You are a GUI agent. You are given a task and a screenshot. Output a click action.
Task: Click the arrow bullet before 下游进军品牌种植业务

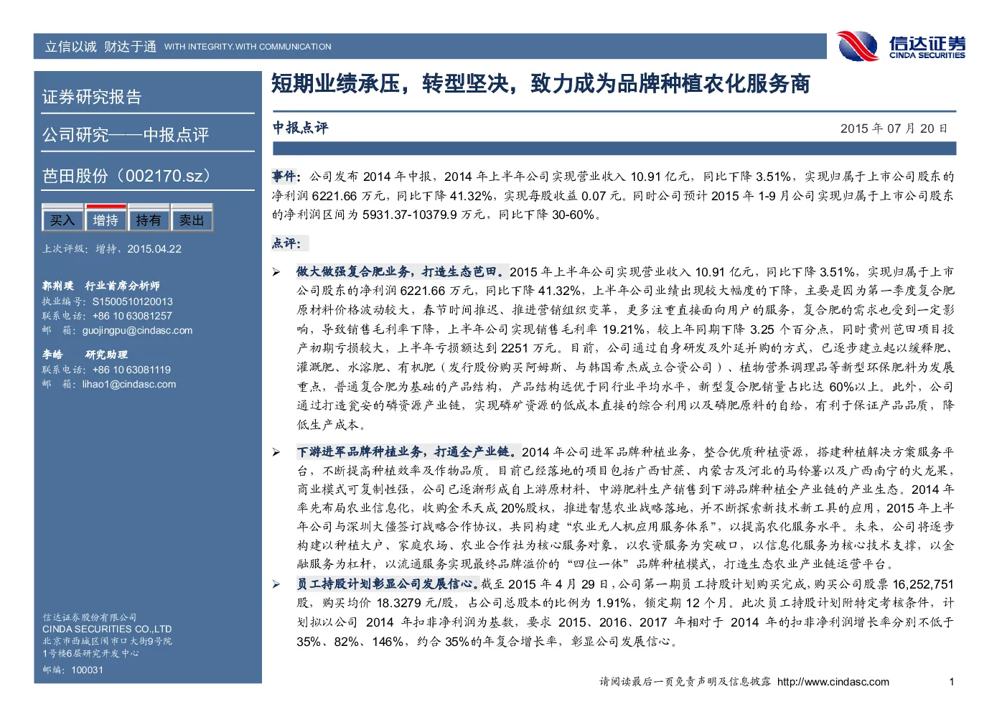pos(276,452)
